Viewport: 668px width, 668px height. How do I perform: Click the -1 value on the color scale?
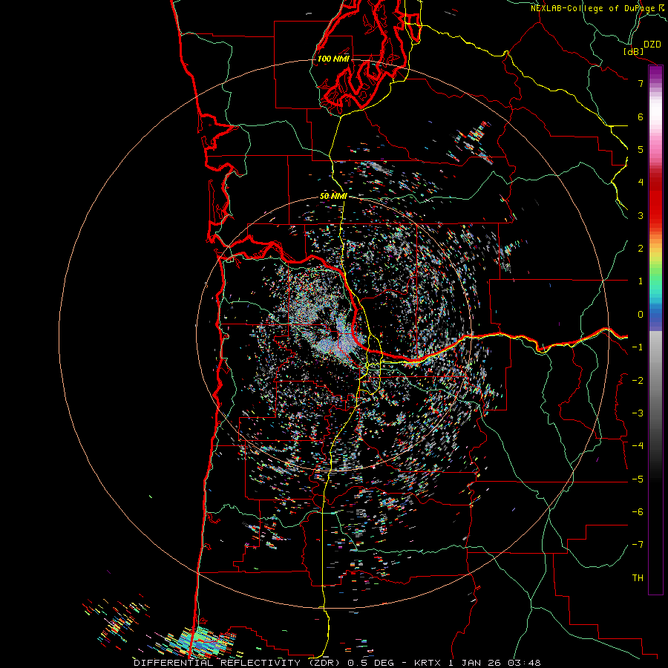(638, 347)
